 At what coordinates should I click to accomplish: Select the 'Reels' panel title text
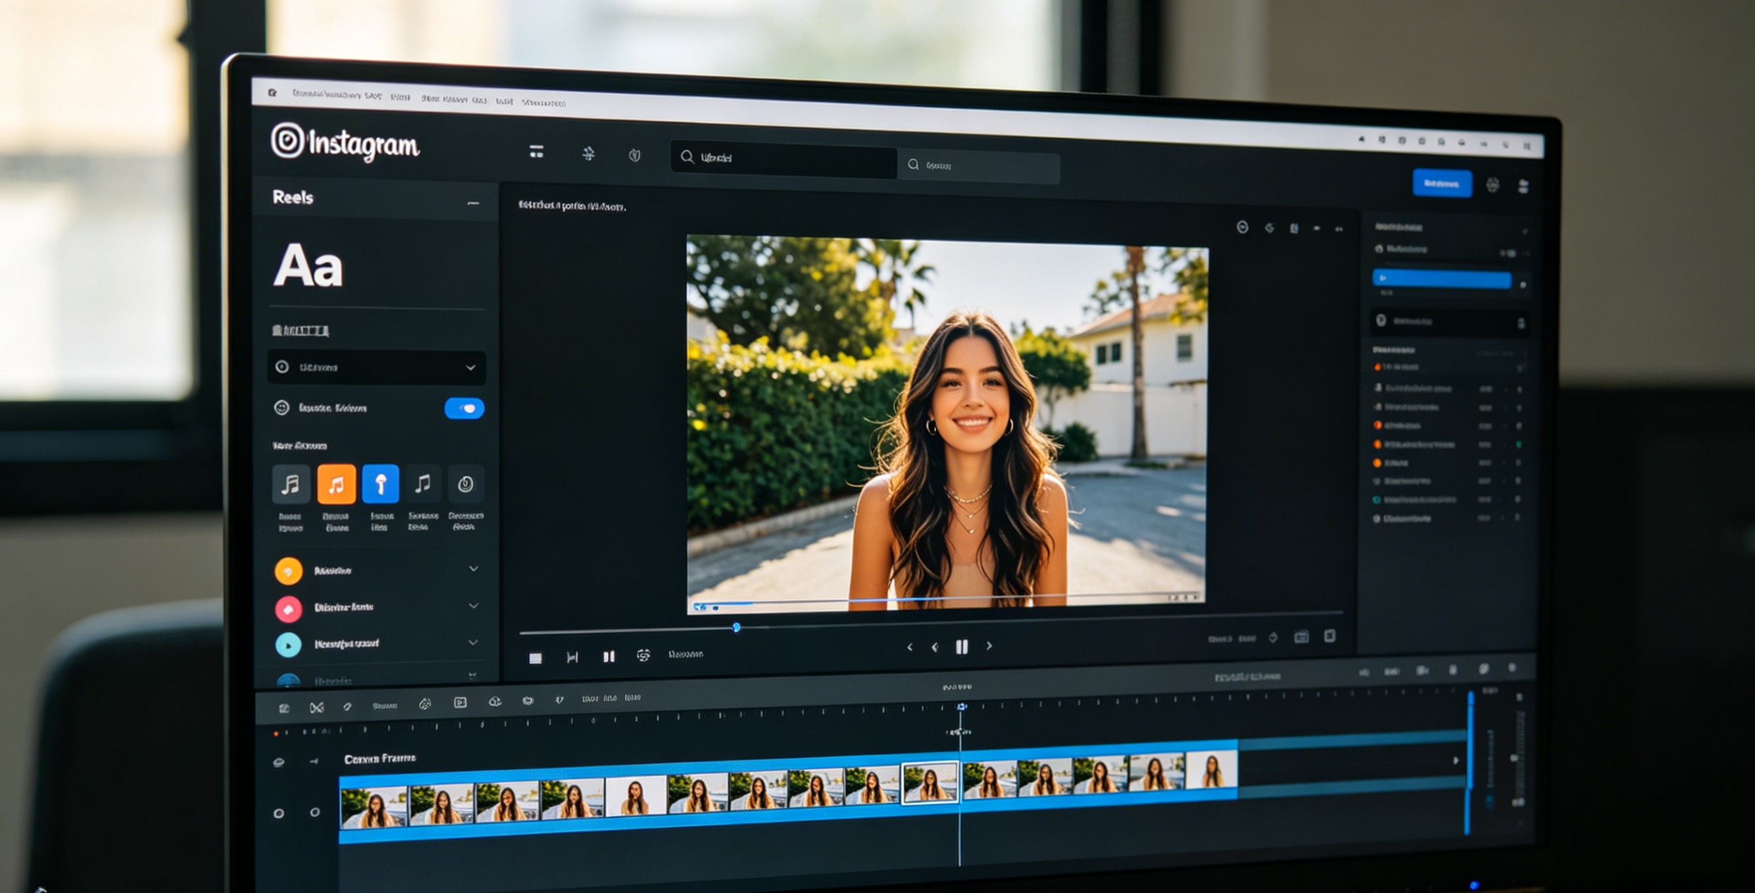pyautogui.click(x=293, y=197)
